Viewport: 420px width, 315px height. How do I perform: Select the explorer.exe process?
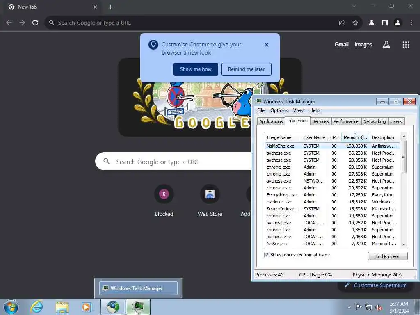point(332,202)
